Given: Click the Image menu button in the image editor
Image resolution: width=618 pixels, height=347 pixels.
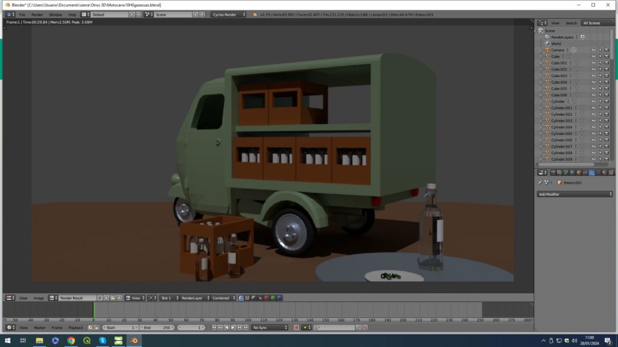Looking at the screenshot, I should 39,298.
